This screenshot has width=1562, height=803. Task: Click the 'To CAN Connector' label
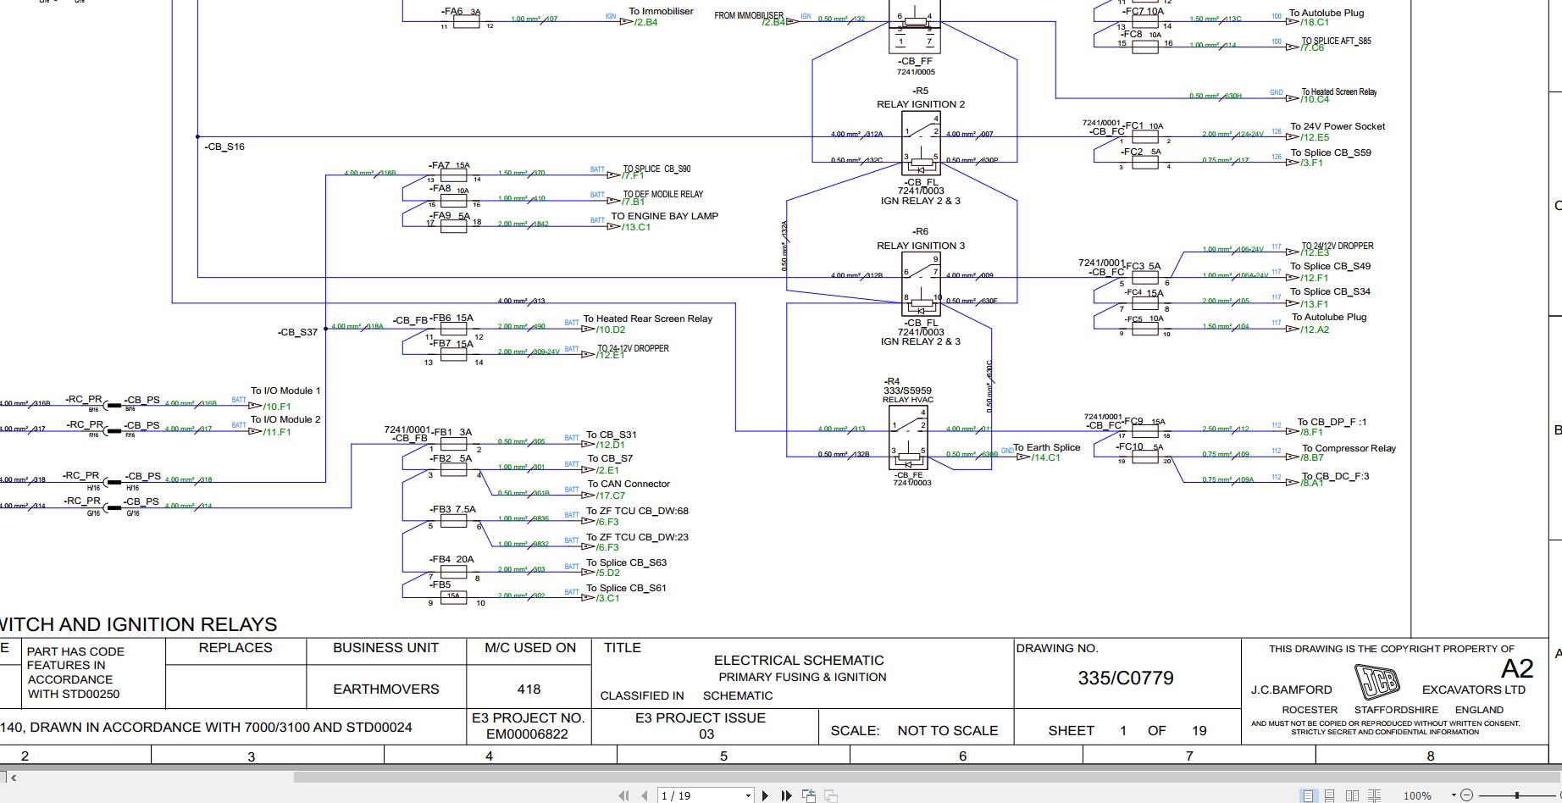[x=629, y=485]
